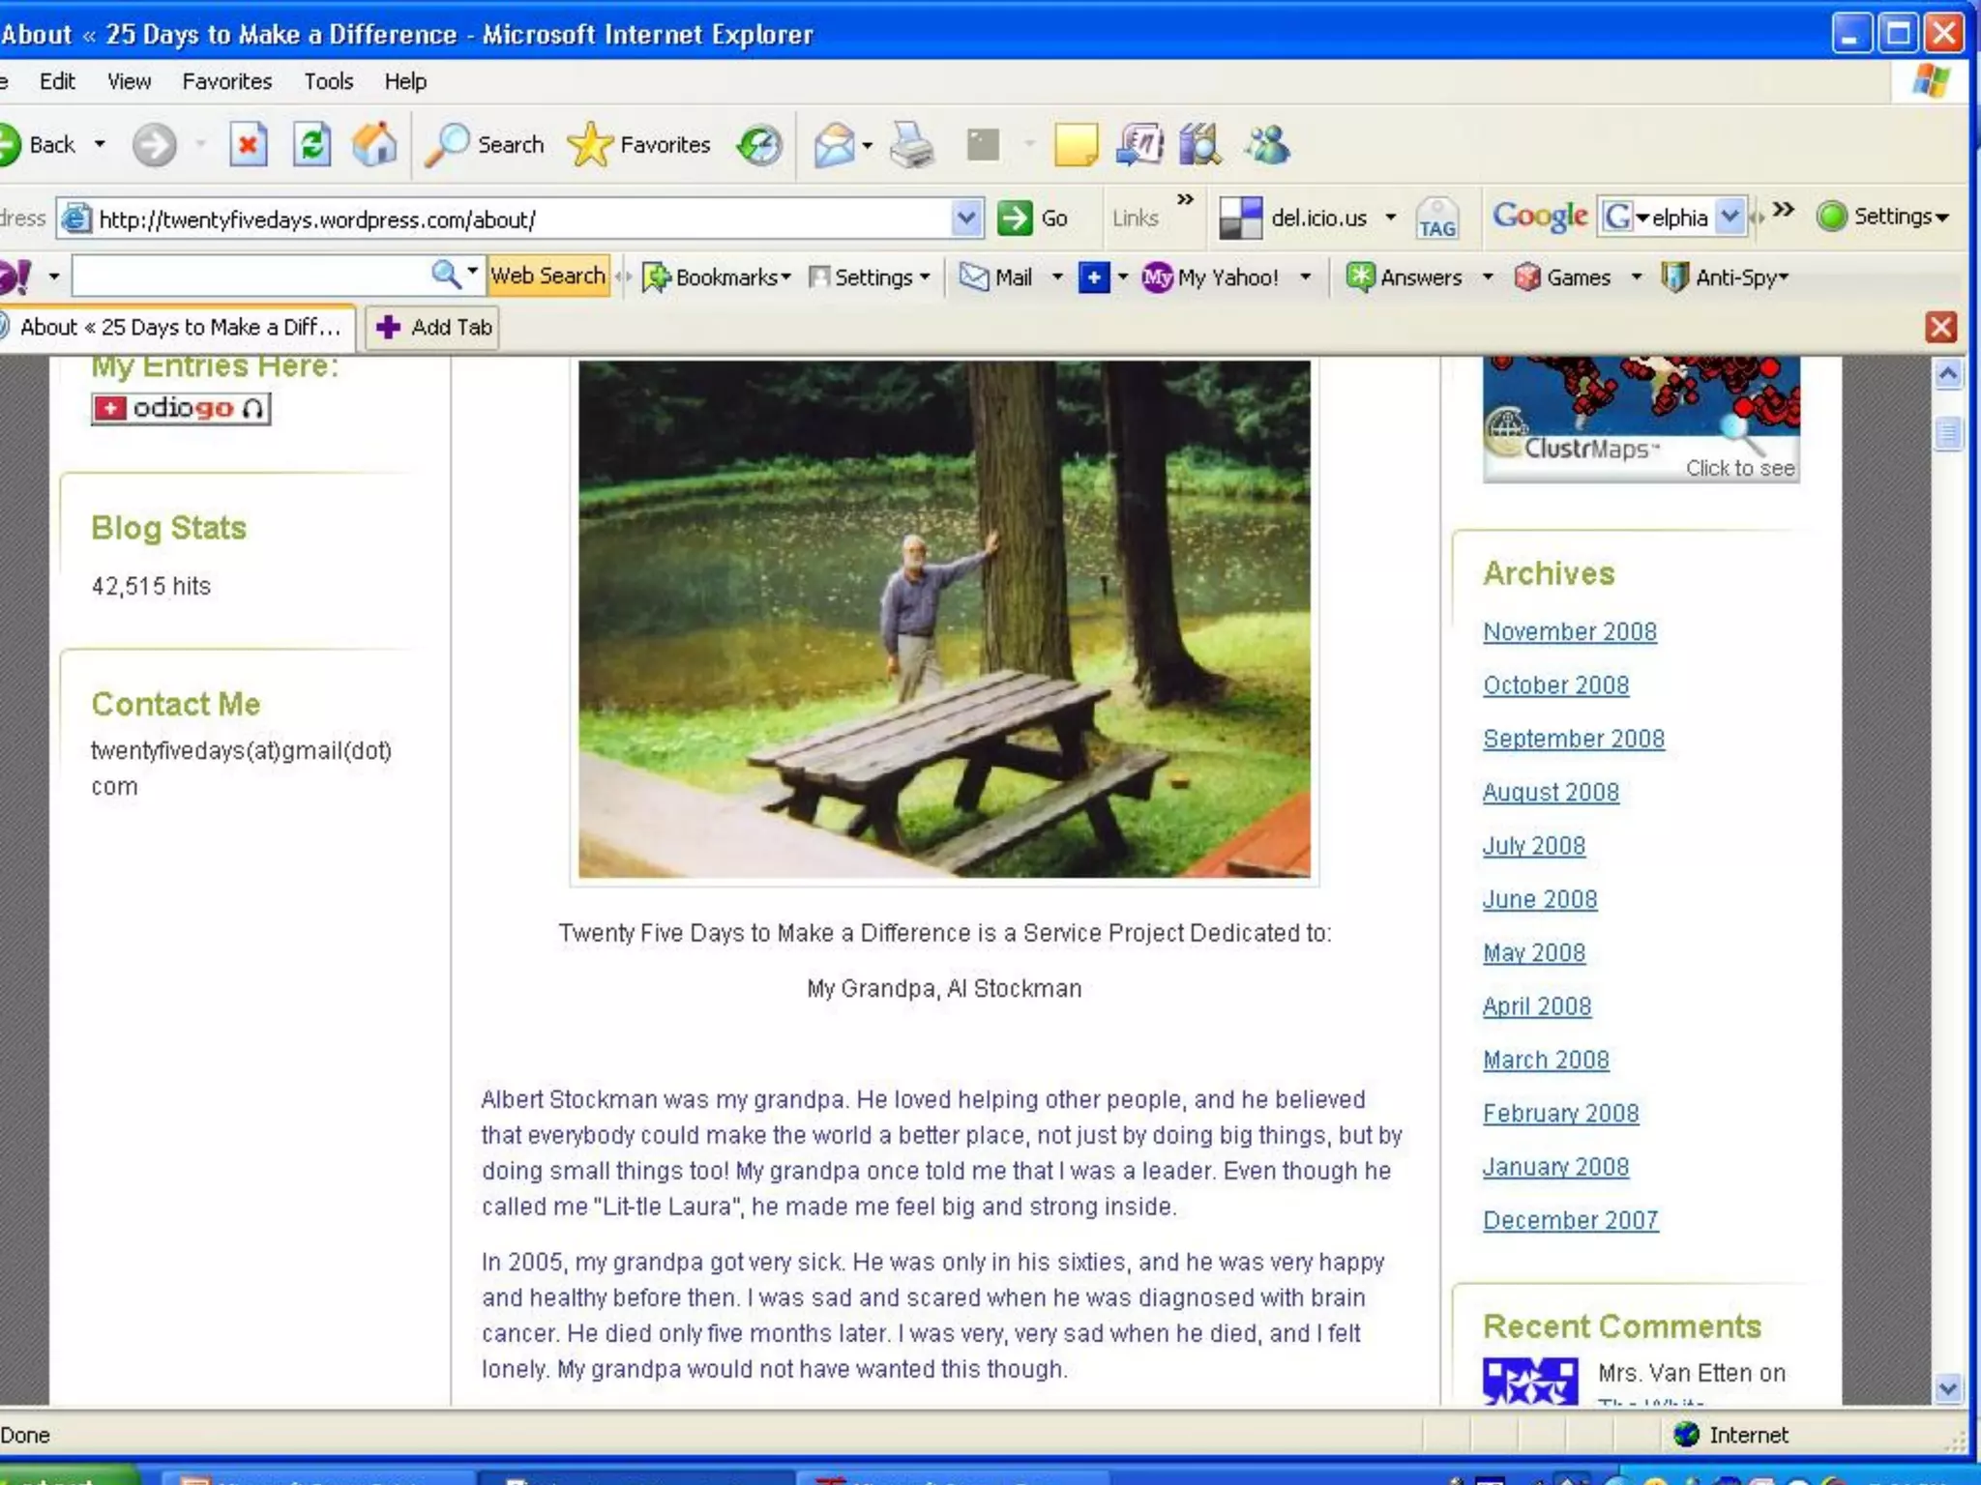Click the Stop loading icon
Image resolution: width=1981 pixels, height=1485 pixels.
248,146
